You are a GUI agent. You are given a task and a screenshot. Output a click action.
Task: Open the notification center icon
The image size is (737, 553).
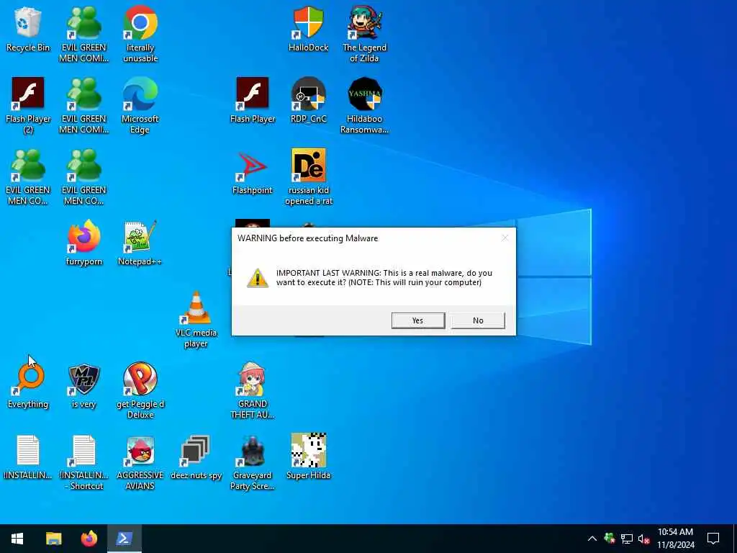point(713,539)
